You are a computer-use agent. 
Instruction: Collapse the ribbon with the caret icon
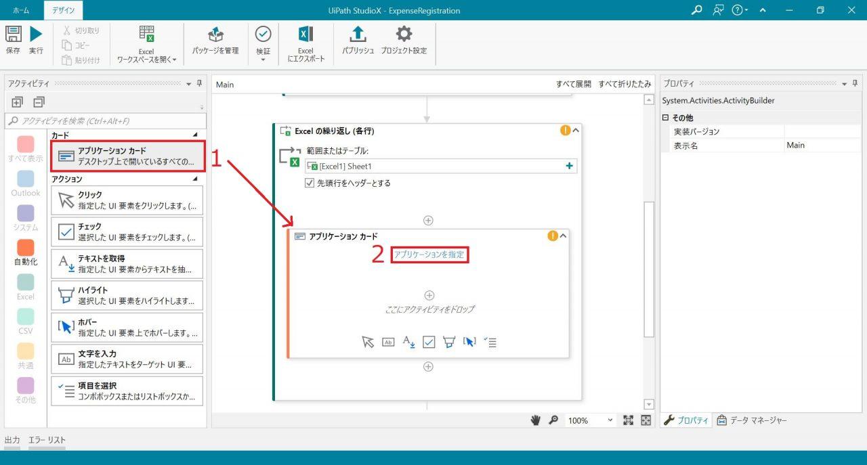click(x=763, y=10)
